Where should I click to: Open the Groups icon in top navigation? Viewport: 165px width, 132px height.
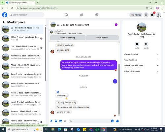(x=97, y=15)
